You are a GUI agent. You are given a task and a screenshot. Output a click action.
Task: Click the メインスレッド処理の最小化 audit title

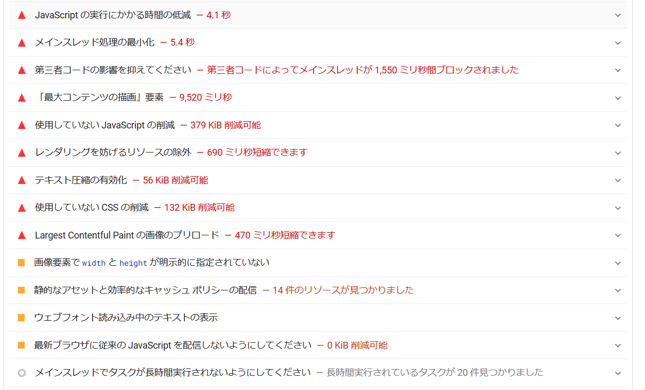pyautogui.click(x=94, y=42)
